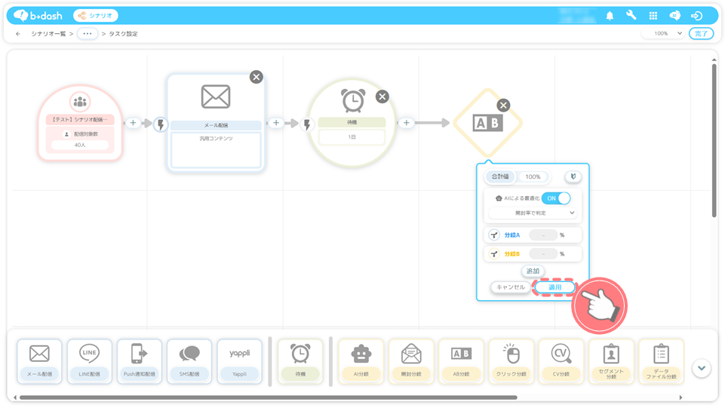Add a step after 待機 node
This screenshot has height=408, width=725.
[x=406, y=123]
